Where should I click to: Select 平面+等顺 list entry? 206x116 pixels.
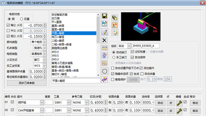pyautogui.click(x=74, y=33)
